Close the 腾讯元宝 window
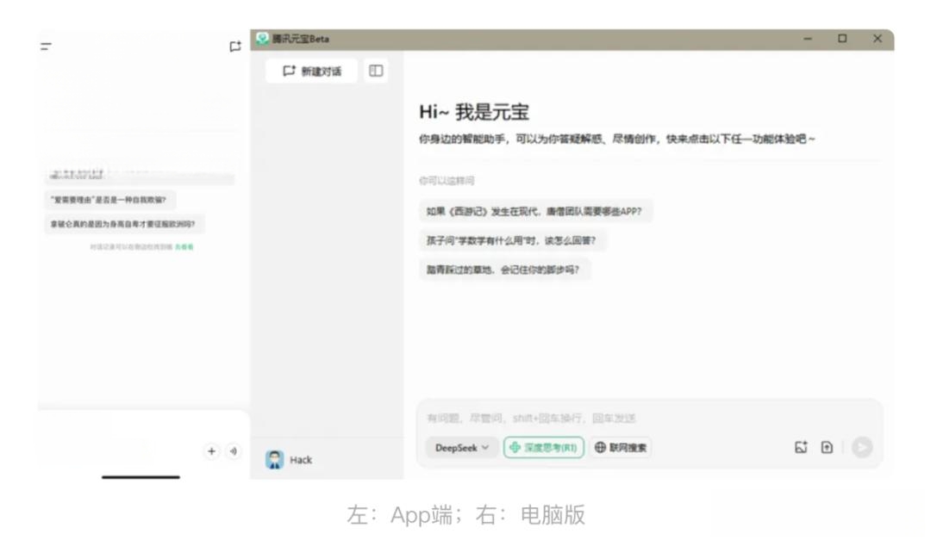The image size is (931, 540). (x=878, y=39)
